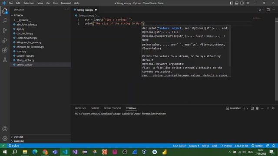This screenshot has height=156, width=278.
Task: Open the terminal launch profile dropdown
Action: (x=248, y=108)
